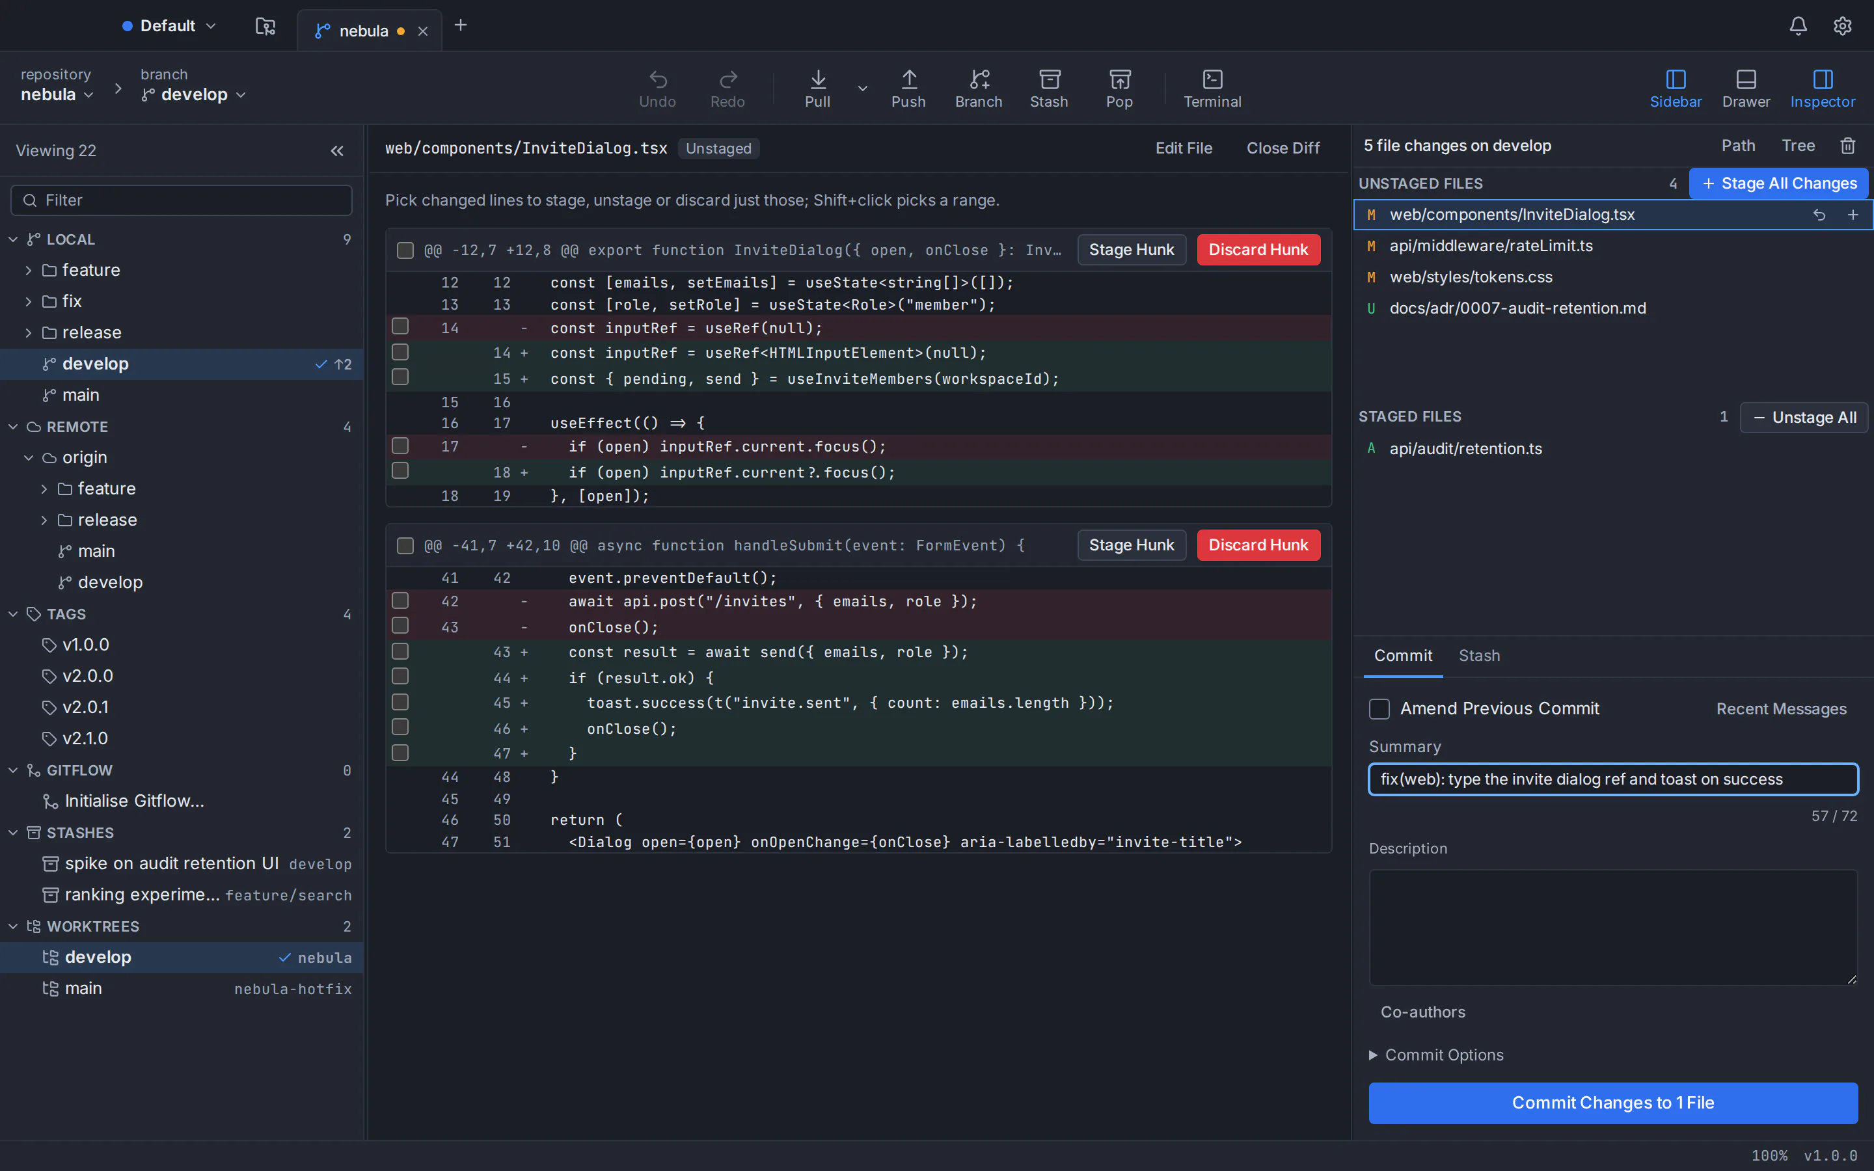Add a new tab with the plus icon
This screenshot has width=1874, height=1171.
click(x=461, y=25)
